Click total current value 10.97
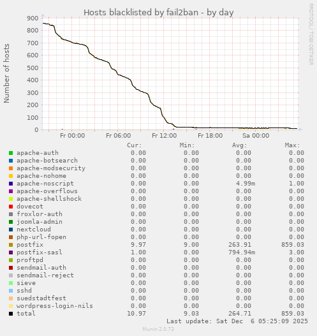This screenshot has height=336, width=317. [x=136, y=314]
